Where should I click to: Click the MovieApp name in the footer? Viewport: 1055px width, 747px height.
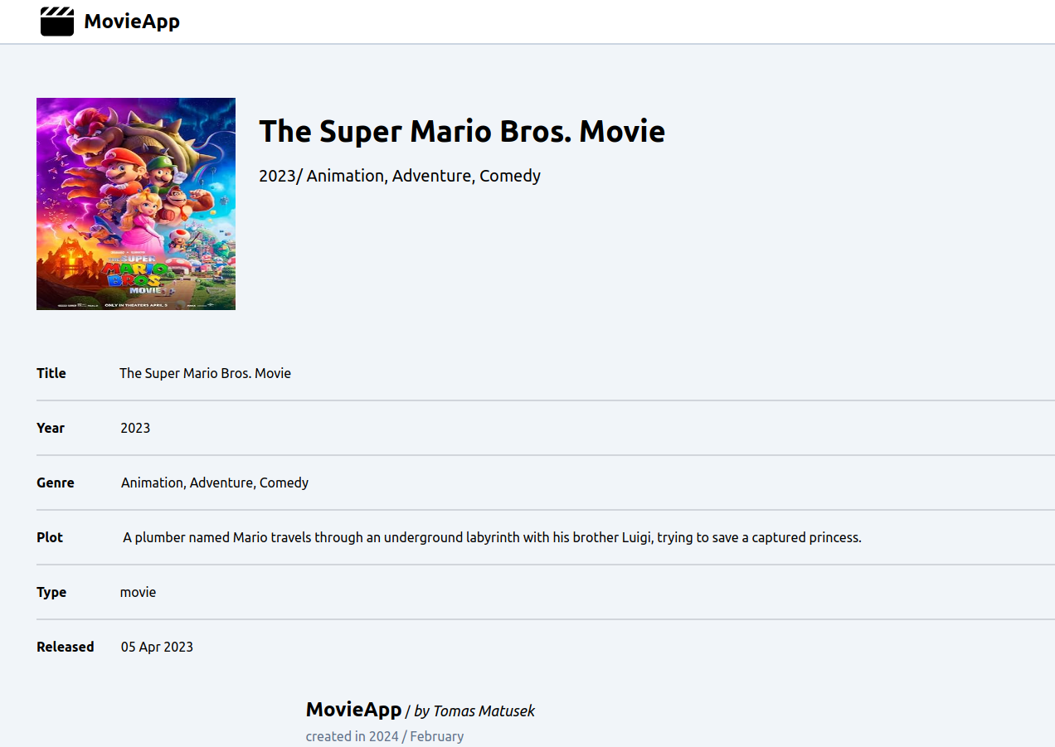[x=353, y=710]
